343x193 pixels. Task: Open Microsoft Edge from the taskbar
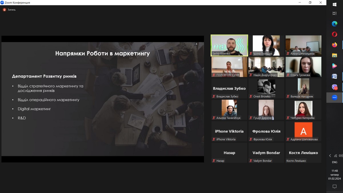click(x=334, y=24)
